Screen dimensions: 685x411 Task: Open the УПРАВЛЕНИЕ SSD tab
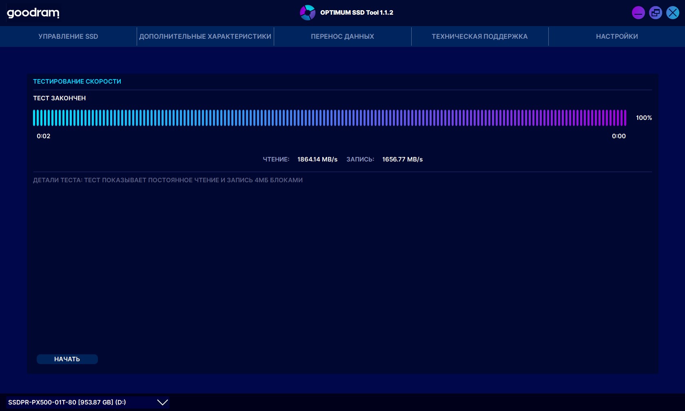click(x=68, y=36)
